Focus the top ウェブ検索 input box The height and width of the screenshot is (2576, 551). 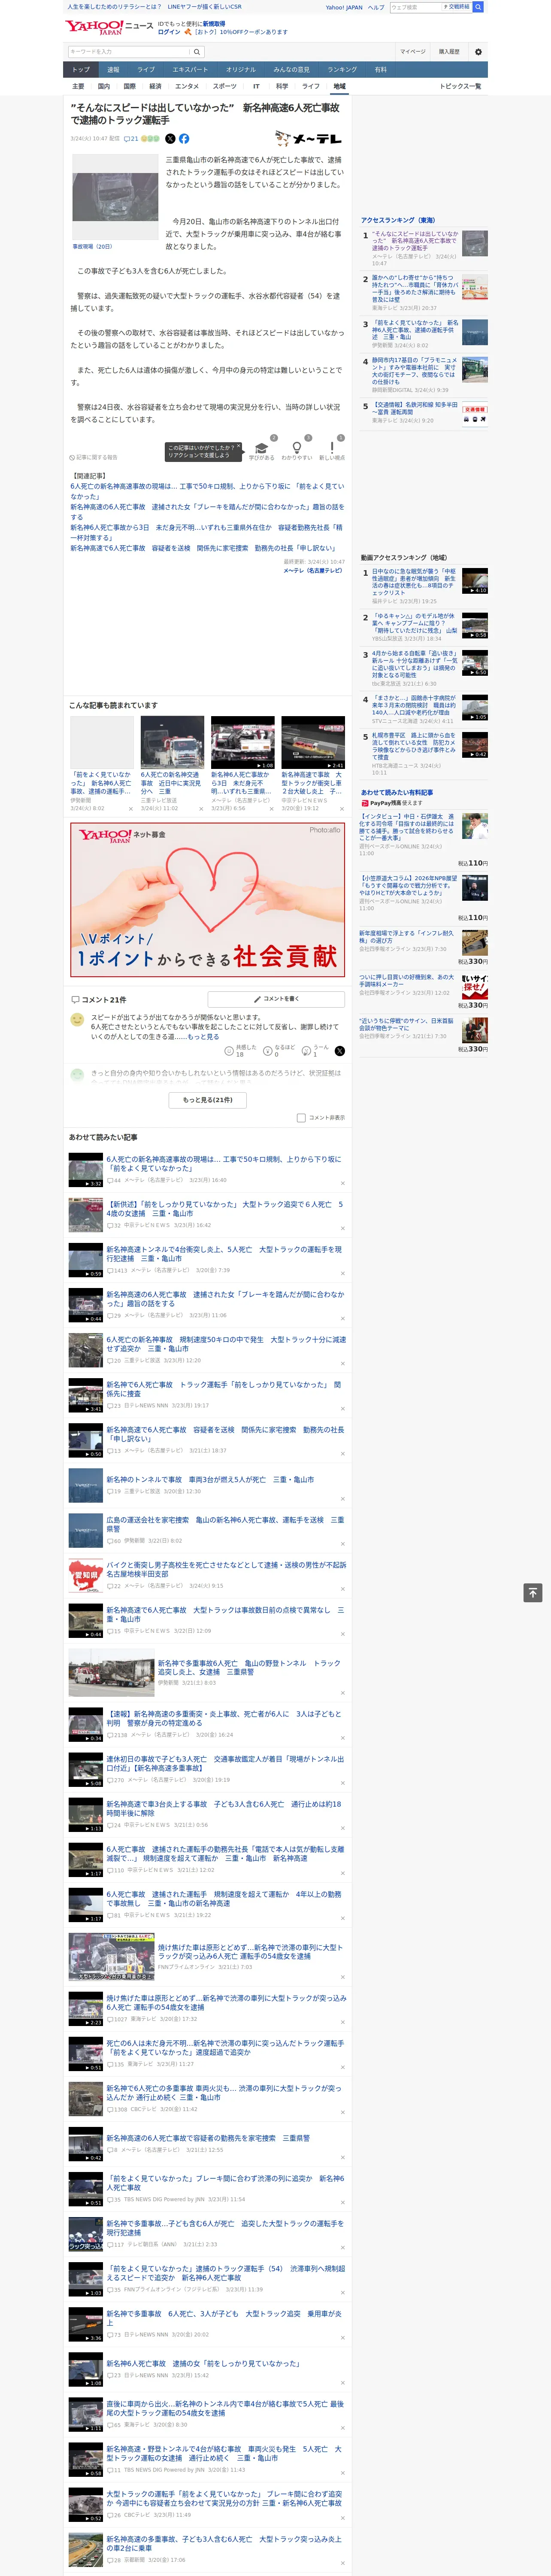416,7
